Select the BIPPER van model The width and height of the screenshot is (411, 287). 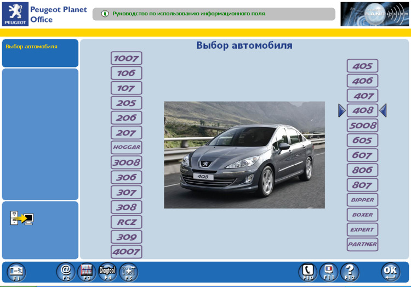point(363,200)
